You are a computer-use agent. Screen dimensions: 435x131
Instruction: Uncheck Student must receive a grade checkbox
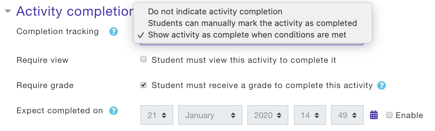144,85
